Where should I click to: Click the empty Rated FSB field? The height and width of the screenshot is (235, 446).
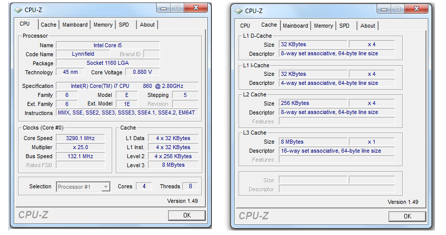tap(81, 165)
